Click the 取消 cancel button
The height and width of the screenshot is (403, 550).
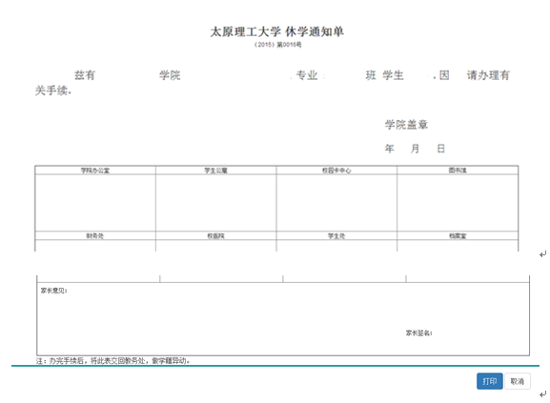tap(518, 381)
